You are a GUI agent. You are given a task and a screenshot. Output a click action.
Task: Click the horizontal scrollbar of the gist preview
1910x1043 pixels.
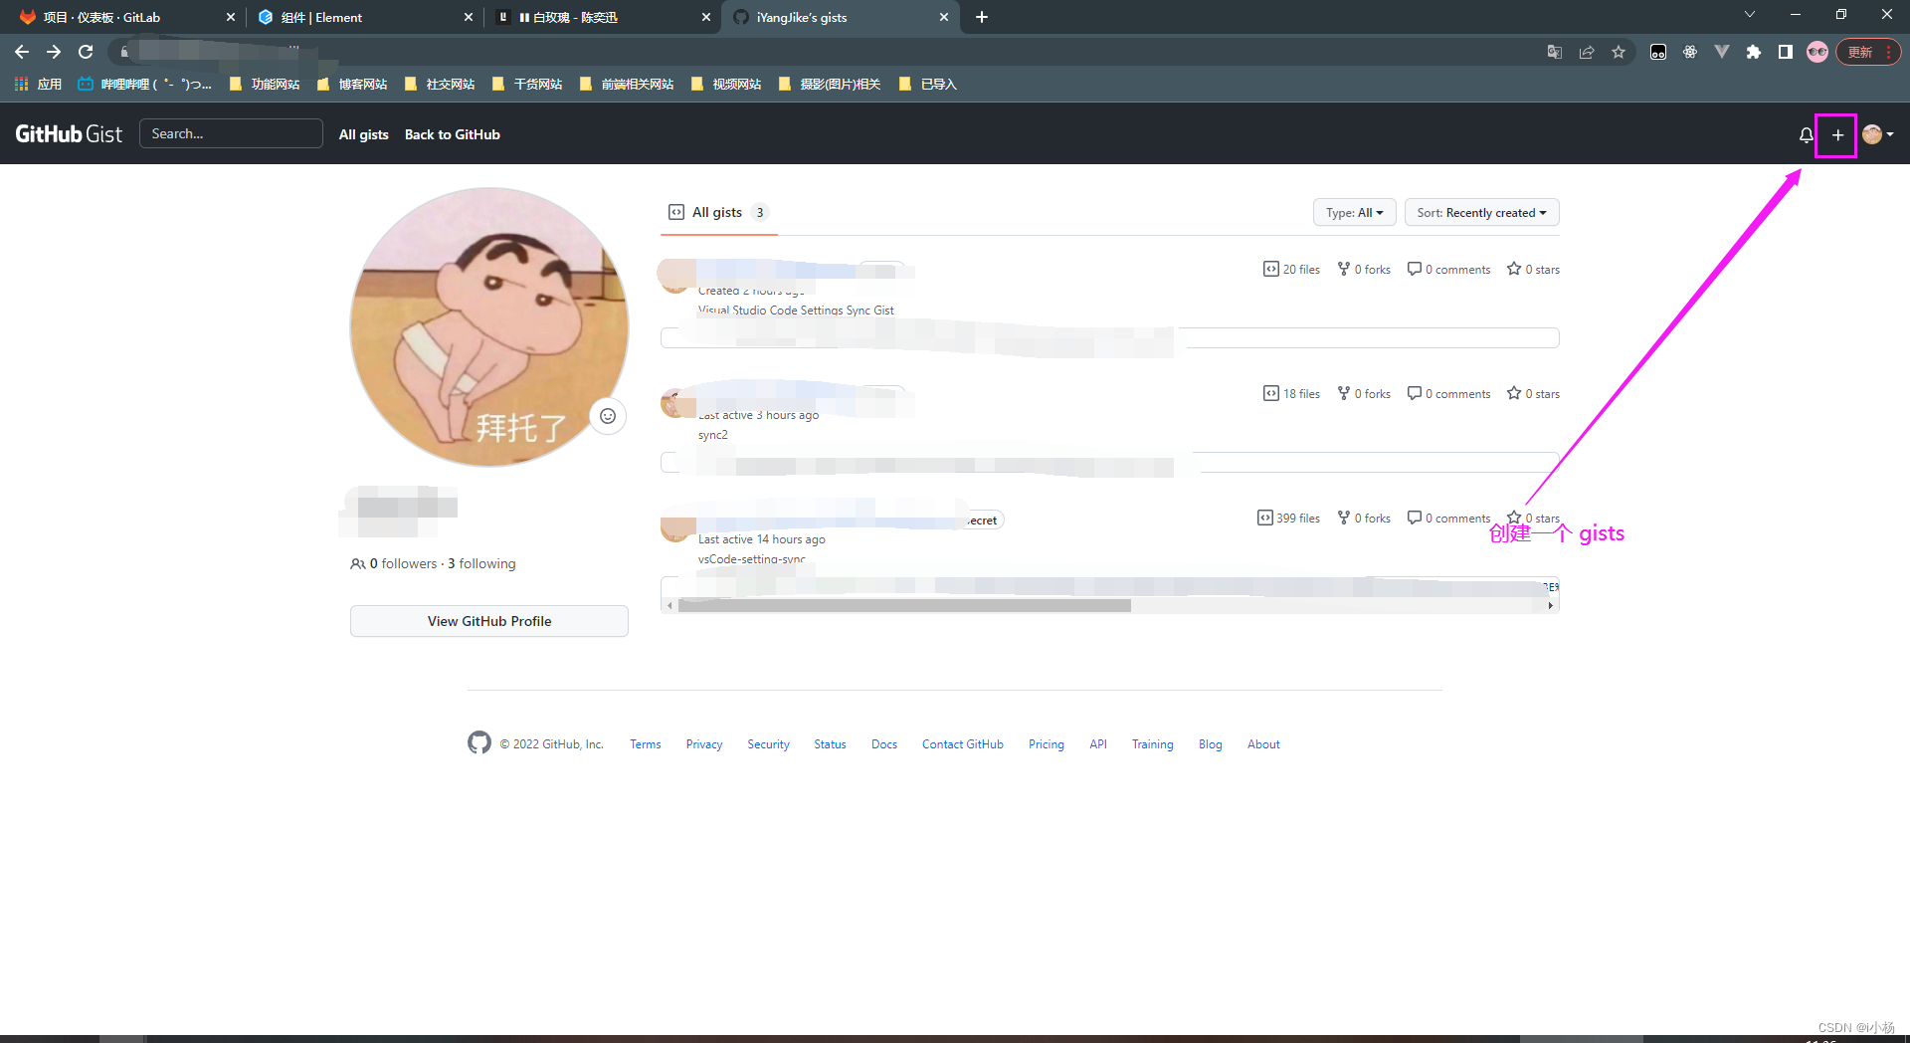click(x=904, y=605)
